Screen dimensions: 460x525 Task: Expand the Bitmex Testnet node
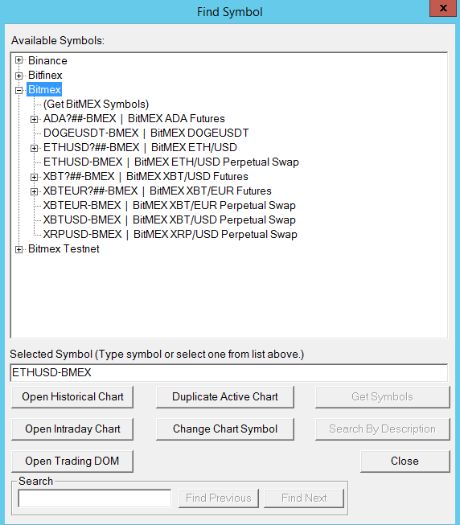[x=19, y=249]
